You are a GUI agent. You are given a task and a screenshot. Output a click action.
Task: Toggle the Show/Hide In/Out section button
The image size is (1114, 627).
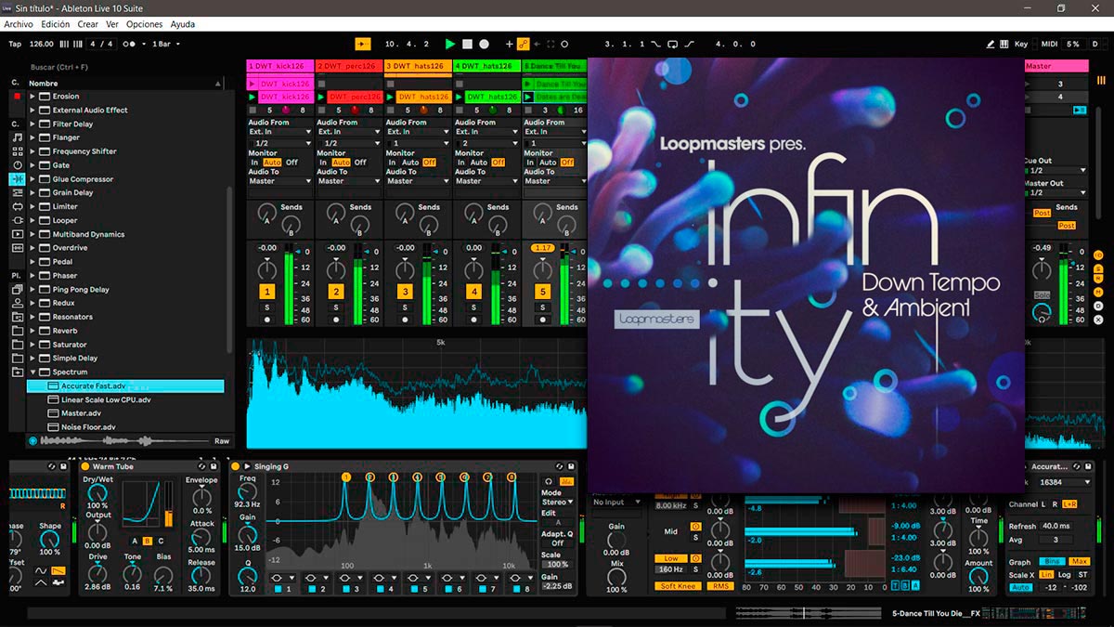[1098, 255]
